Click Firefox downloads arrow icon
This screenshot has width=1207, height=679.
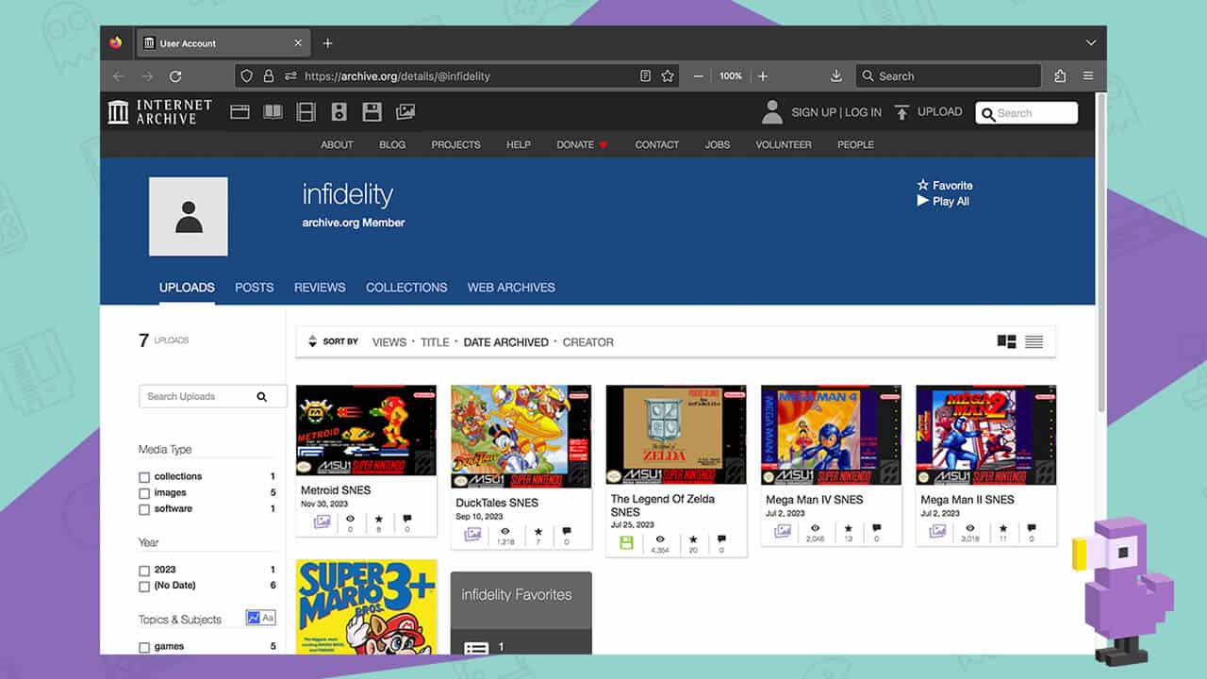coord(835,76)
